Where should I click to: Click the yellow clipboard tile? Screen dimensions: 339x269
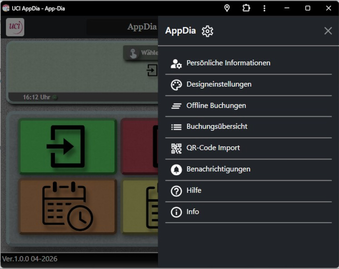pos(140,207)
